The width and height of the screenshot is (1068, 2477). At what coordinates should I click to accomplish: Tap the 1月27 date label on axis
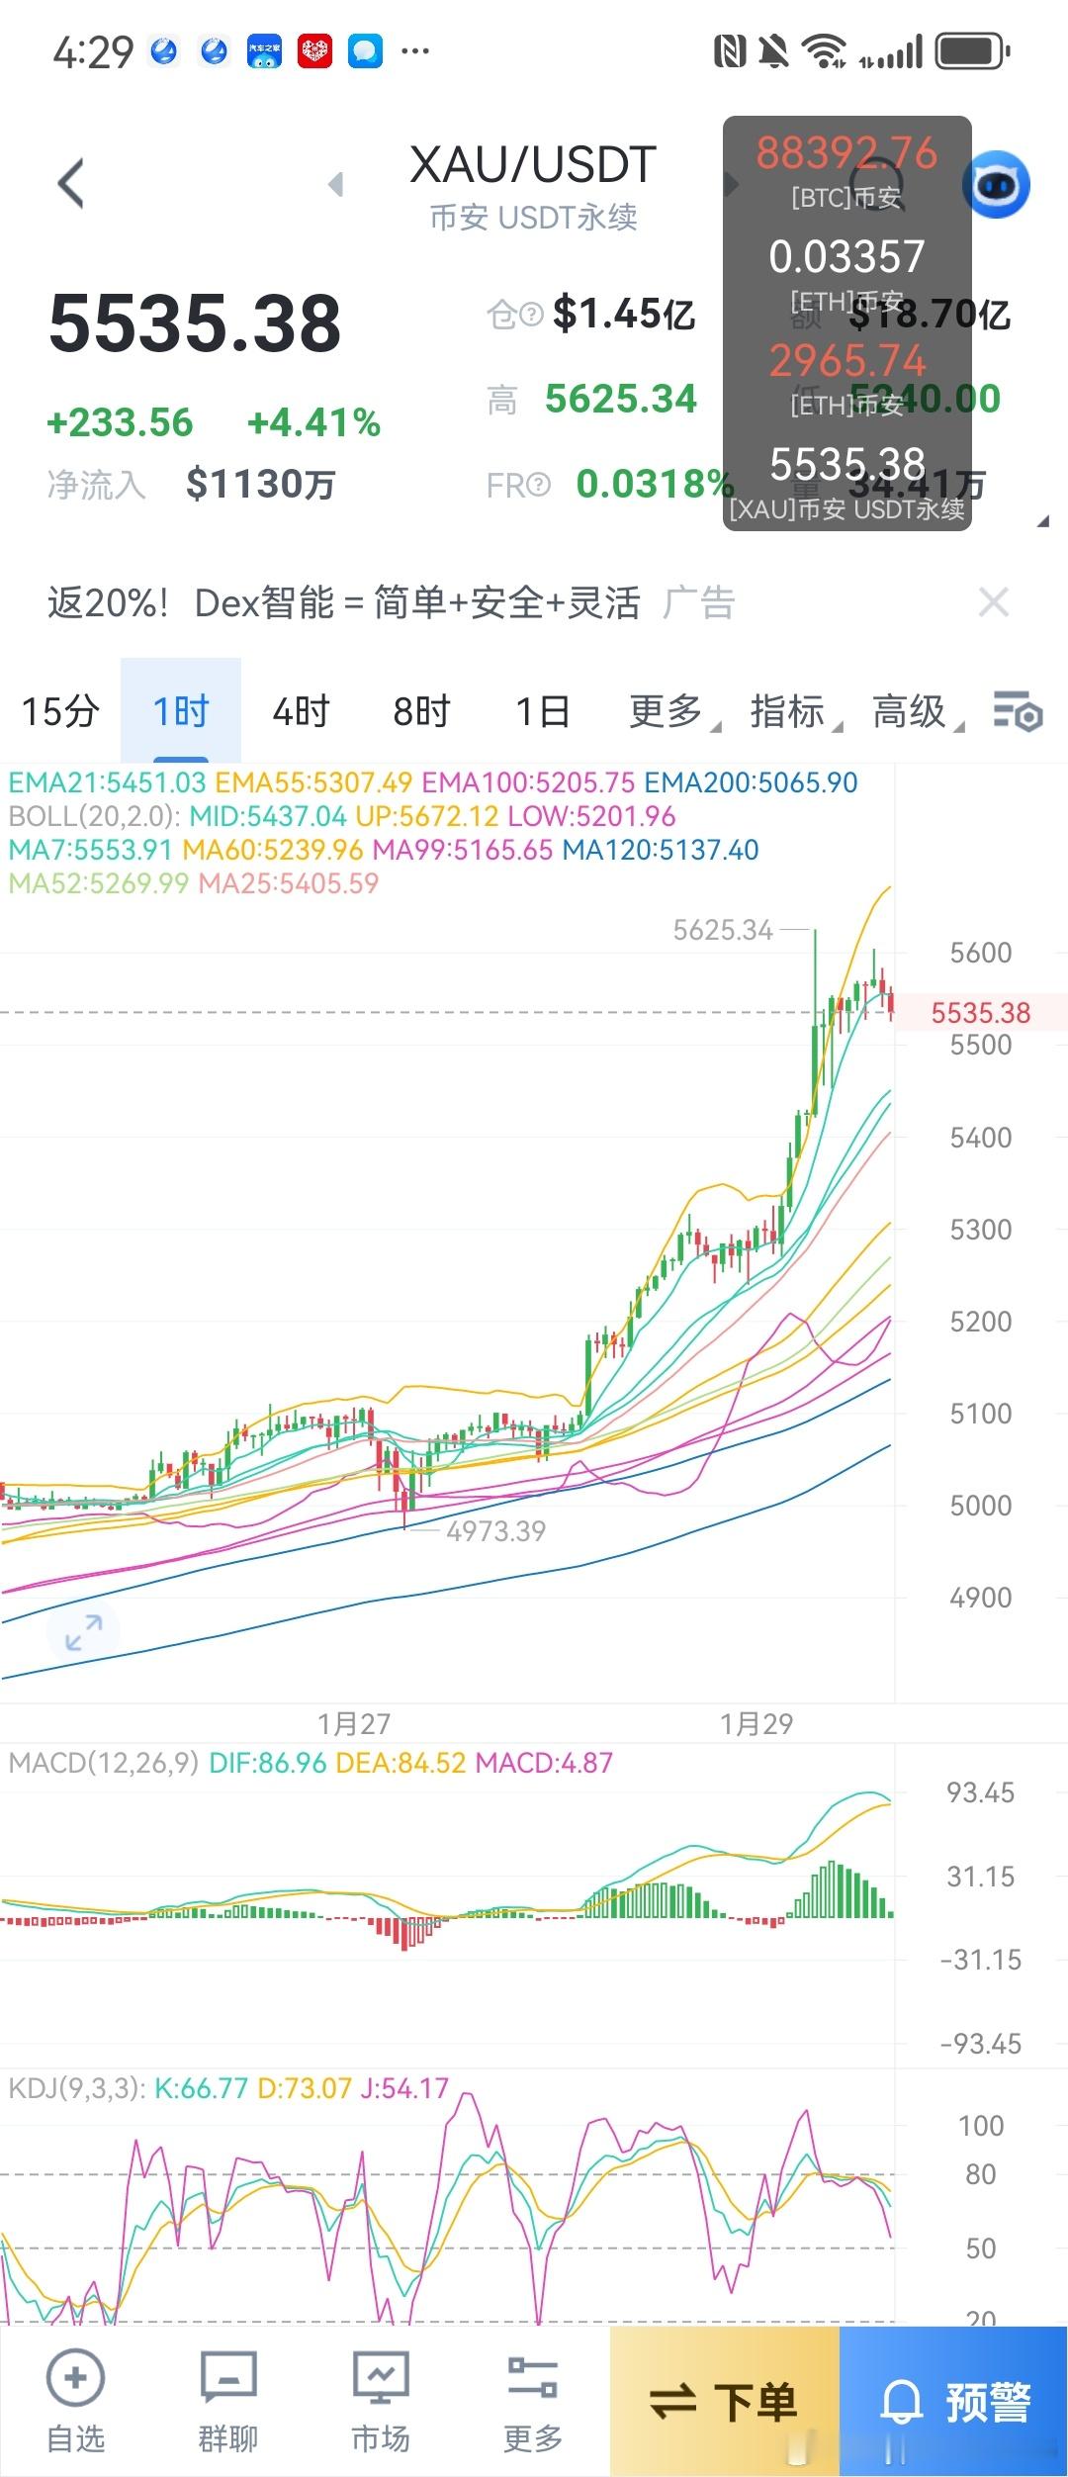pos(354,1723)
